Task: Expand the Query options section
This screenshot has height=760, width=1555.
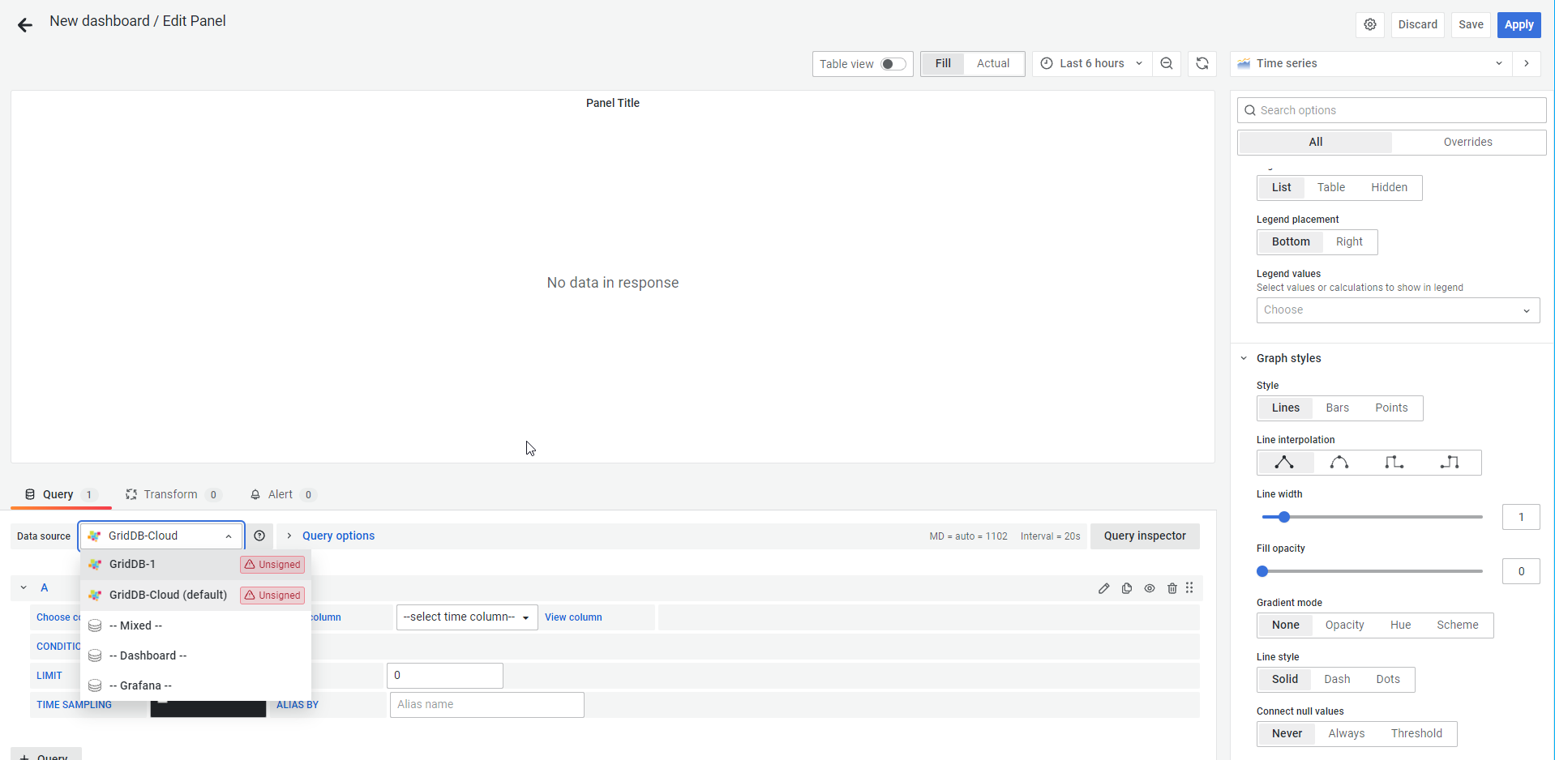Action: [337, 536]
